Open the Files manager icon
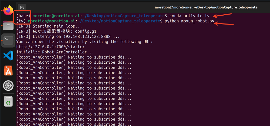Screen dimensions: 270x126 8,26
